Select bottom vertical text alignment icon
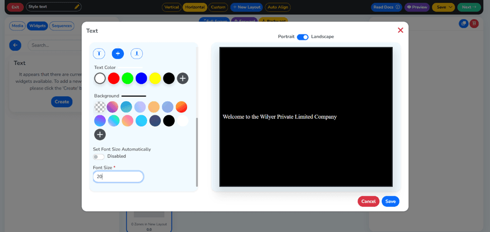This screenshot has width=490, height=232. [137, 54]
